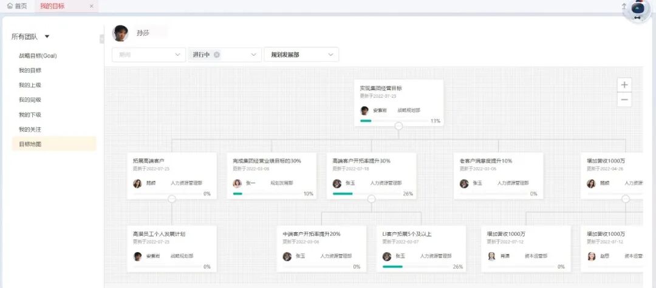Open 战略目标(Goal) in the sidebar

pyautogui.click(x=38, y=56)
